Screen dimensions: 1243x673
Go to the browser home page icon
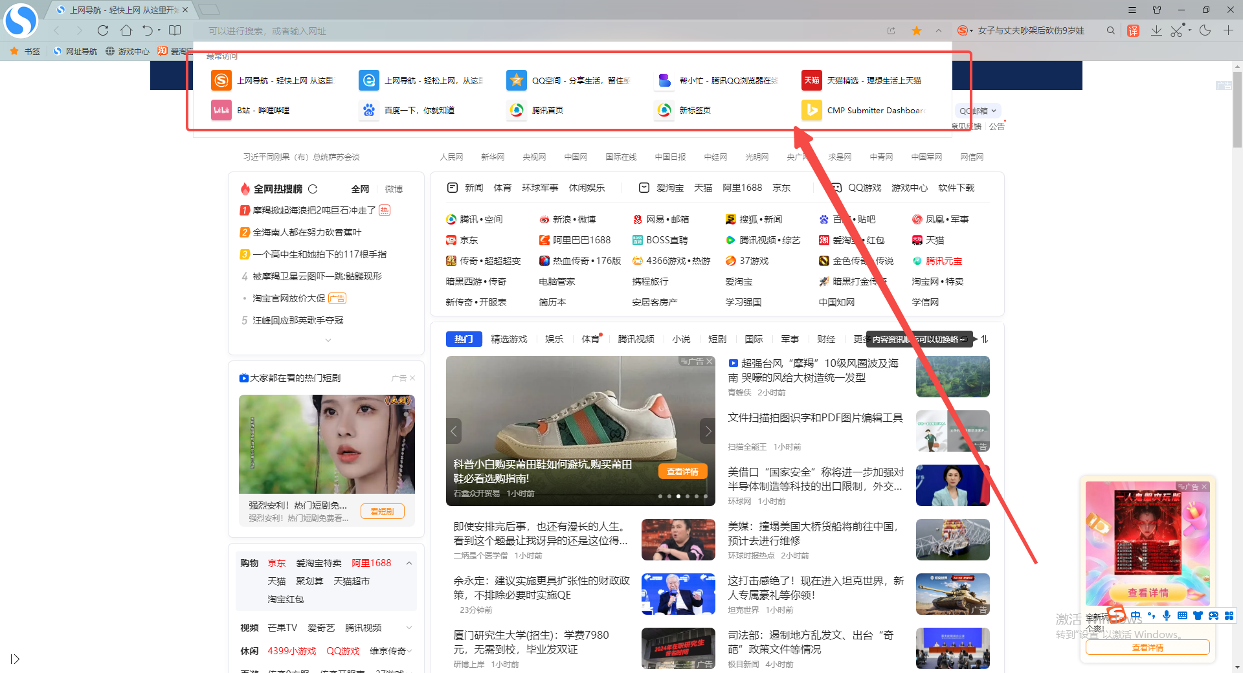pos(126,30)
